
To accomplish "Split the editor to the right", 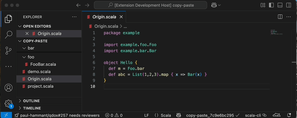I will point(280,17).
